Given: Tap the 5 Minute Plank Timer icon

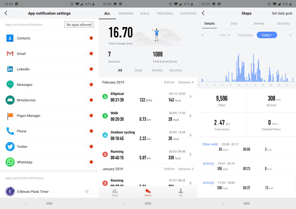Looking at the screenshot, I should coord(10,192).
